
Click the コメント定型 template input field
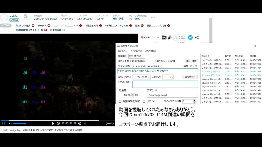click(x=157, y=71)
